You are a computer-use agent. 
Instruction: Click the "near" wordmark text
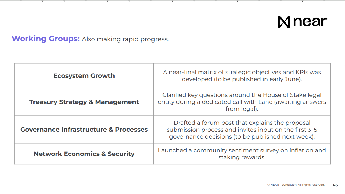[x=310, y=22]
